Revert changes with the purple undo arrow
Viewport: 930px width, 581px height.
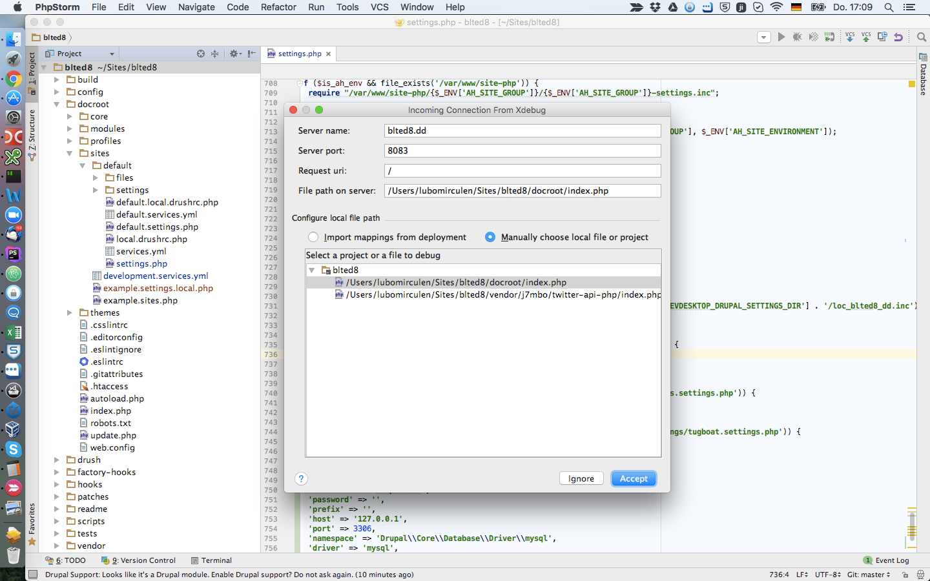point(898,37)
